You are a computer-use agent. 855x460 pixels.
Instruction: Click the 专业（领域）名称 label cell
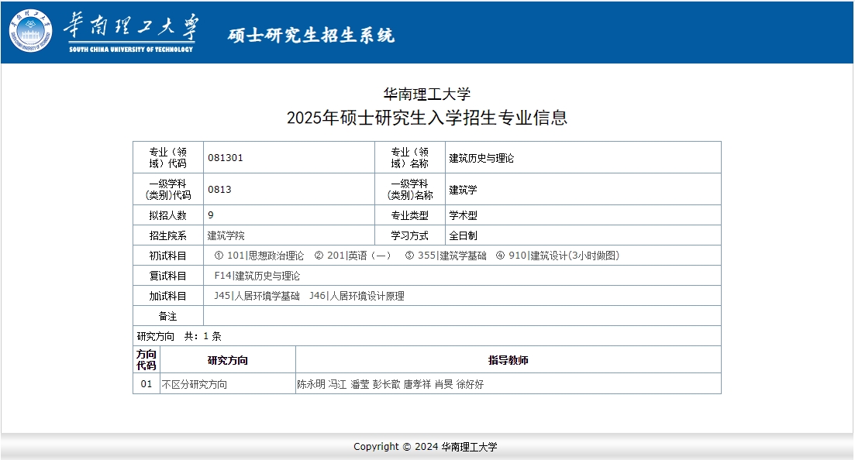(x=410, y=157)
